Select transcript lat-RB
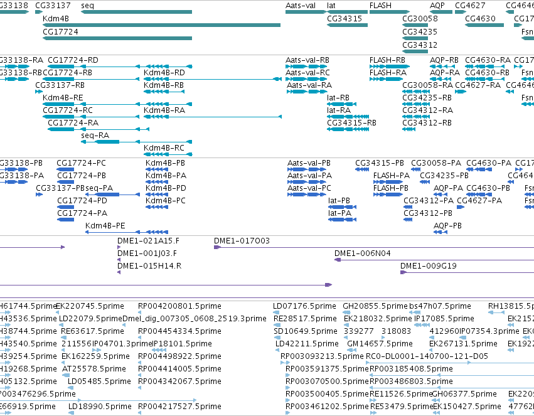The image size is (534, 416). pos(341,104)
